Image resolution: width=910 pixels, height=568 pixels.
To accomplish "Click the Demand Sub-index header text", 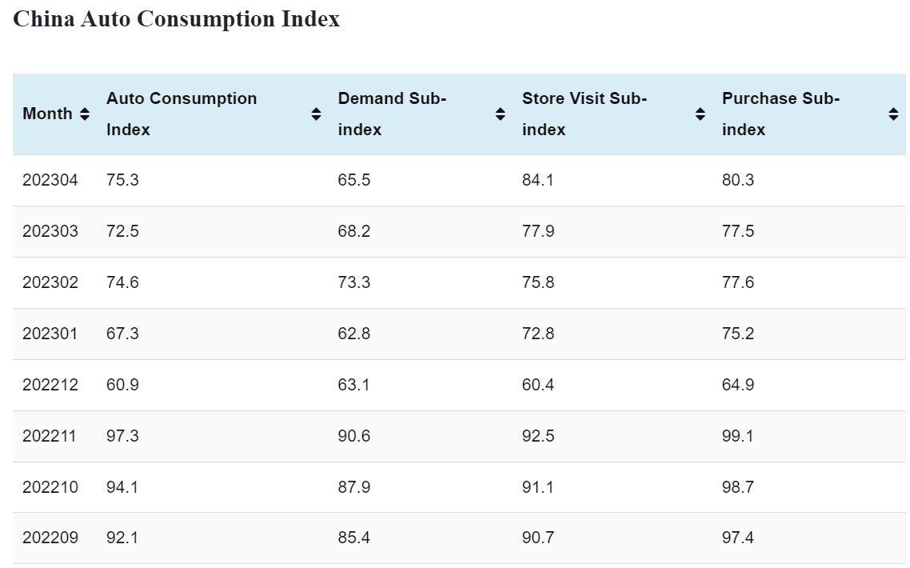I will click(392, 114).
